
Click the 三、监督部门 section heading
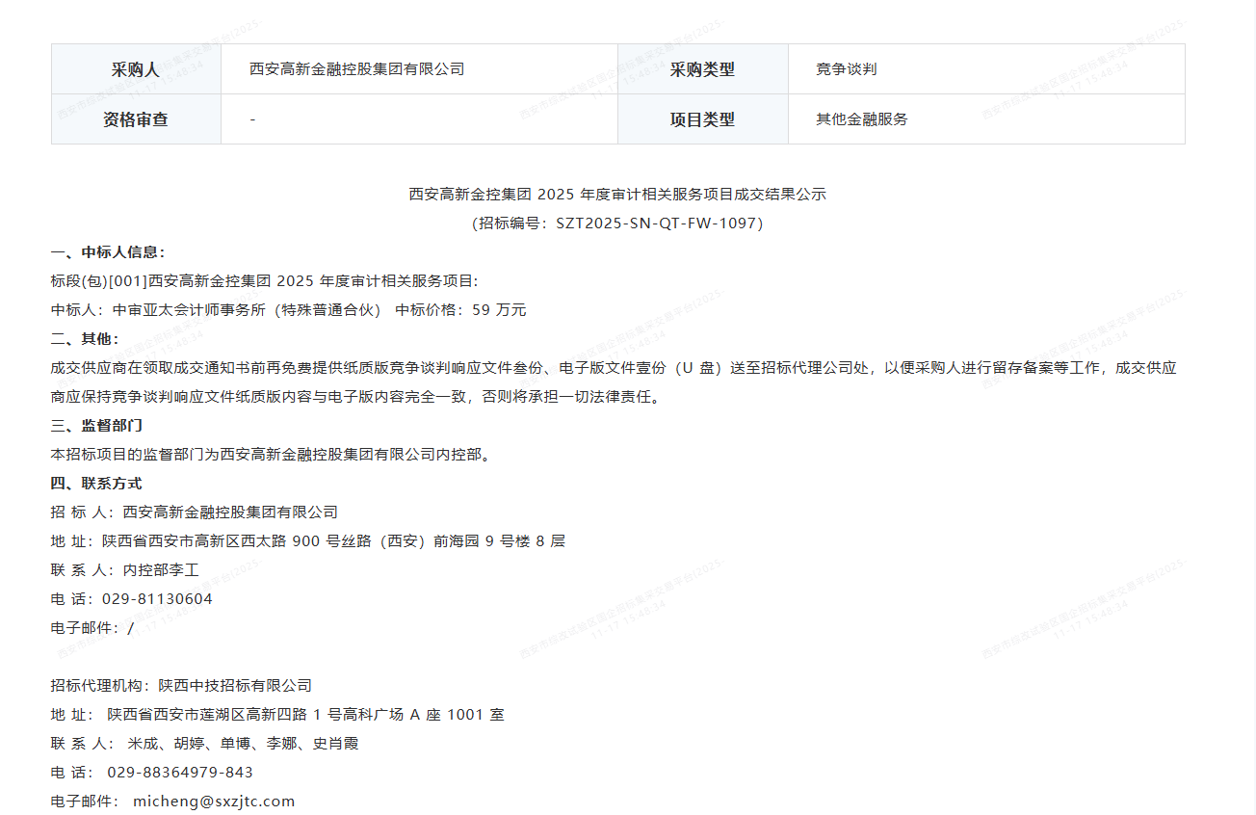pos(96,426)
